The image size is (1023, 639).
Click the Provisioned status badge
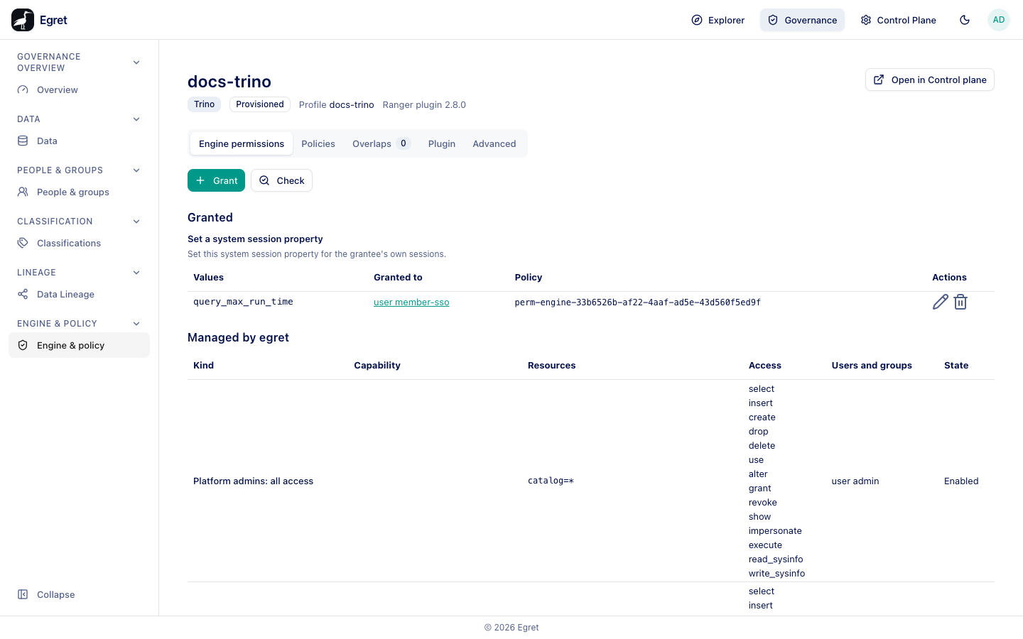pyautogui.click(x=260, y=104)
